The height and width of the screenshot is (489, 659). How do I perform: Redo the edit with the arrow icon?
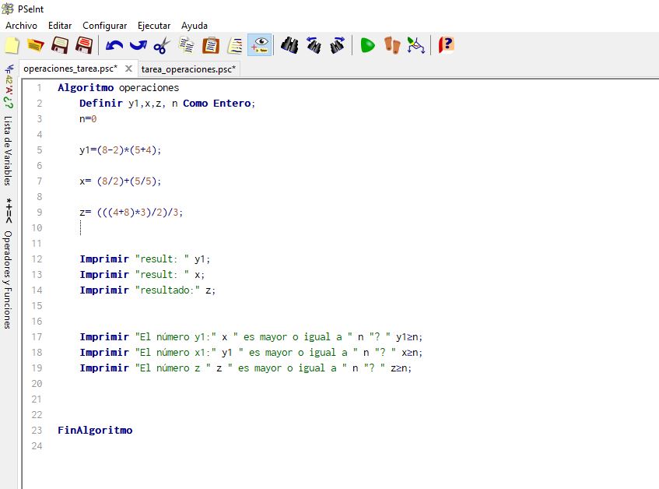138,45
